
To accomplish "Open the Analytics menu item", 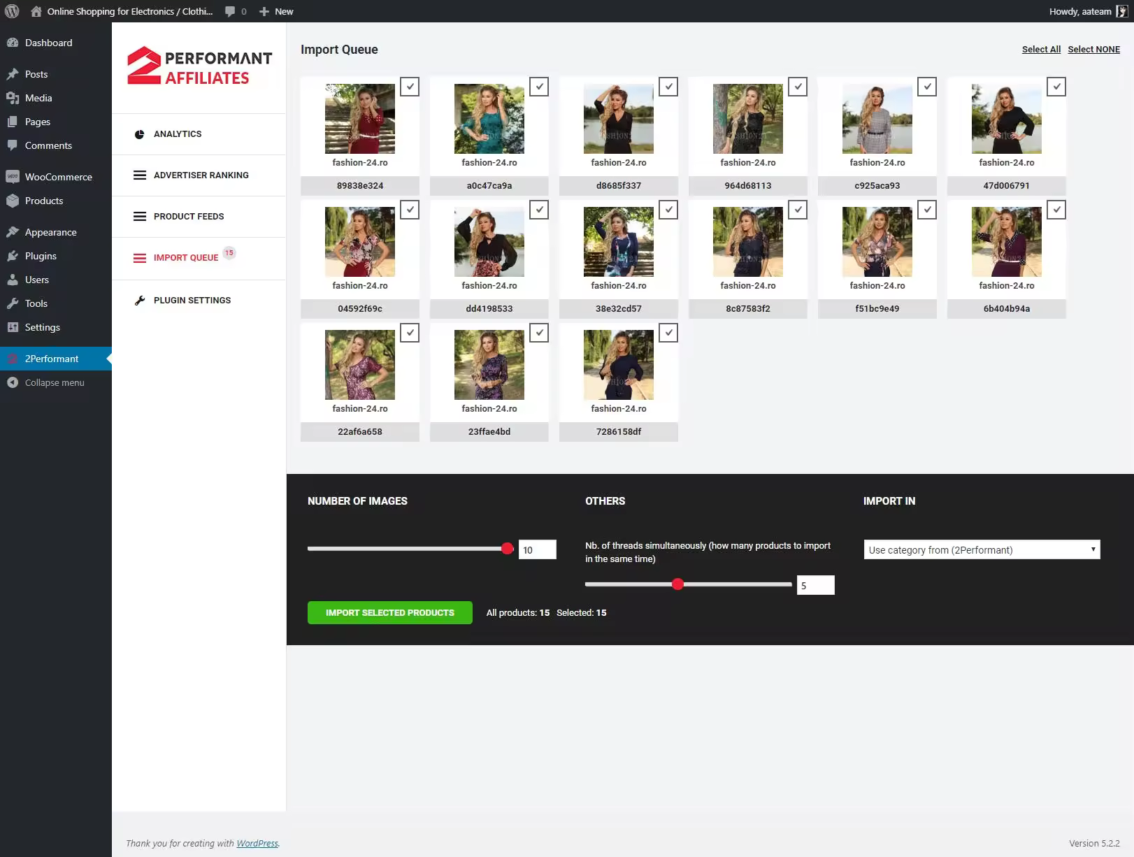I will [199, 134].
